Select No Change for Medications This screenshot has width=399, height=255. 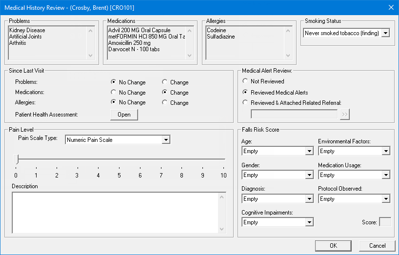point(114,93)
